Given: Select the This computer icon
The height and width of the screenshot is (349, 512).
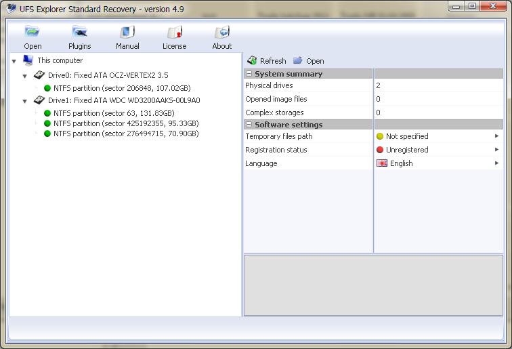Looking at the screenshot, I should coord(28,60).
